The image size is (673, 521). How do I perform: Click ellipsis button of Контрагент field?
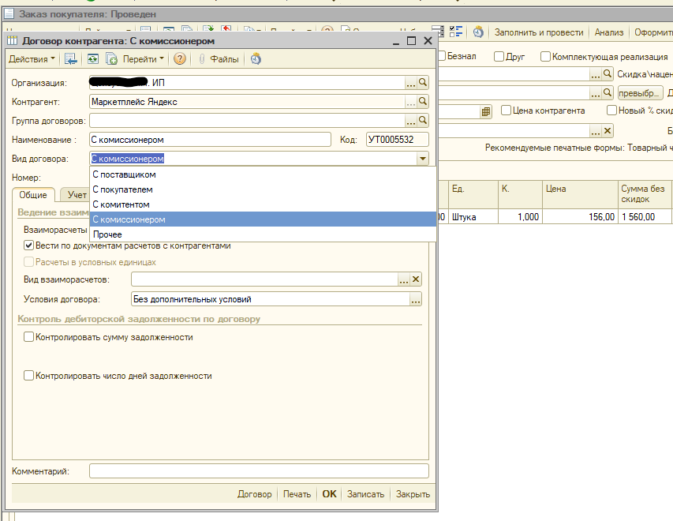411,102
